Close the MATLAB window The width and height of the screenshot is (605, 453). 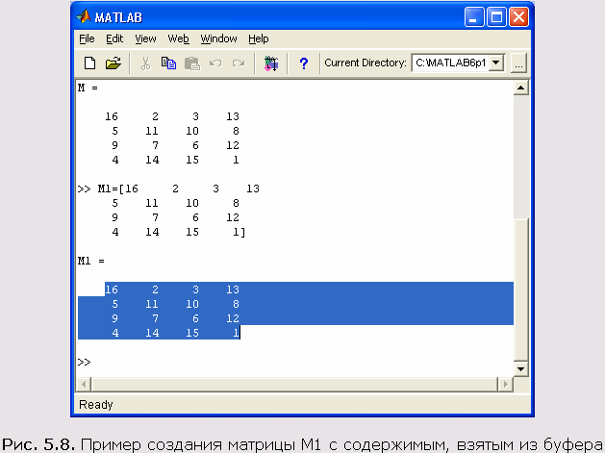518,17
